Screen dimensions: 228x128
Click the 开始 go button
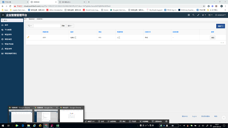63,26
